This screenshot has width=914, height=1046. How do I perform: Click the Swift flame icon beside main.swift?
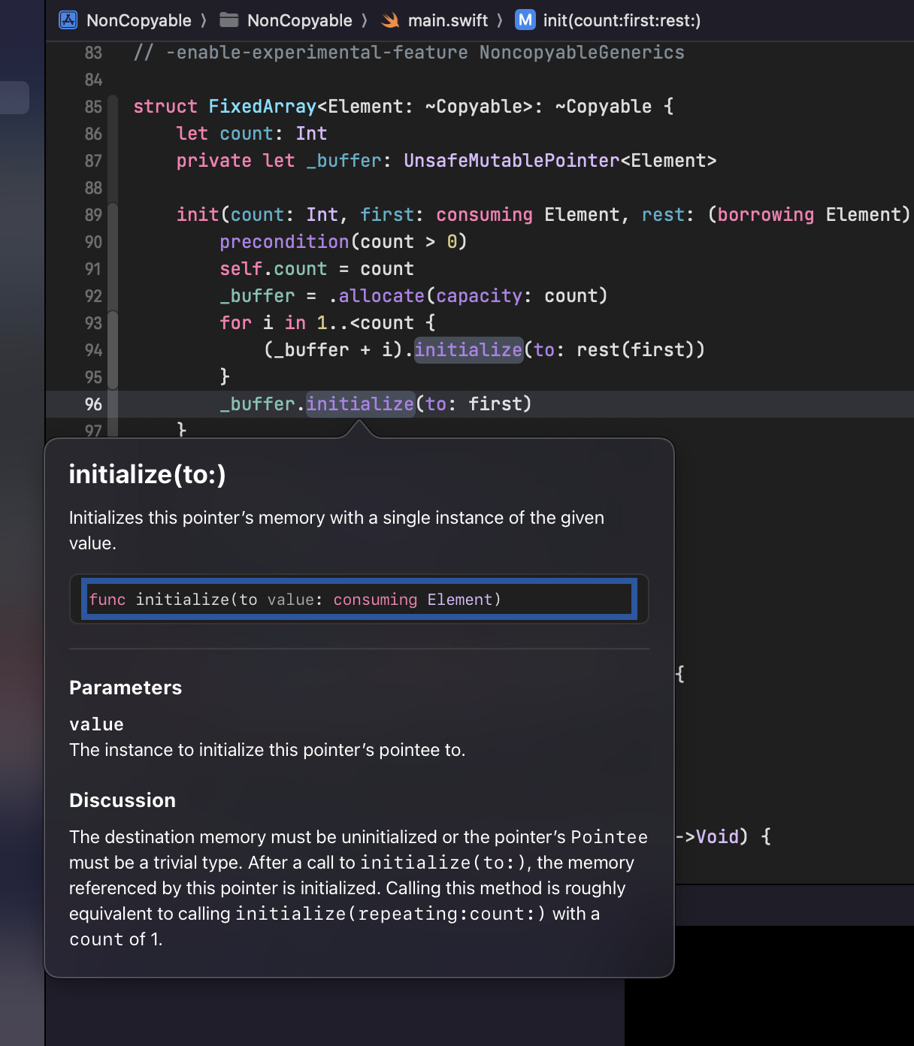click(390, 20)
